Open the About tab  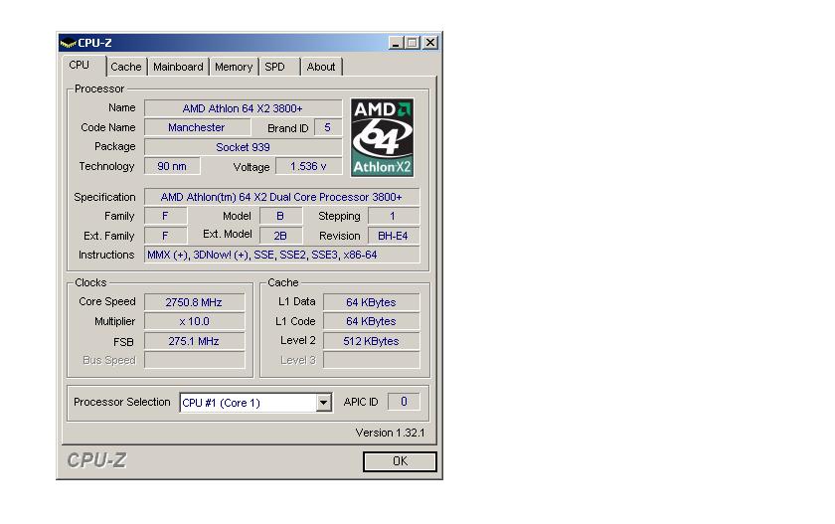tap(320, 67)
